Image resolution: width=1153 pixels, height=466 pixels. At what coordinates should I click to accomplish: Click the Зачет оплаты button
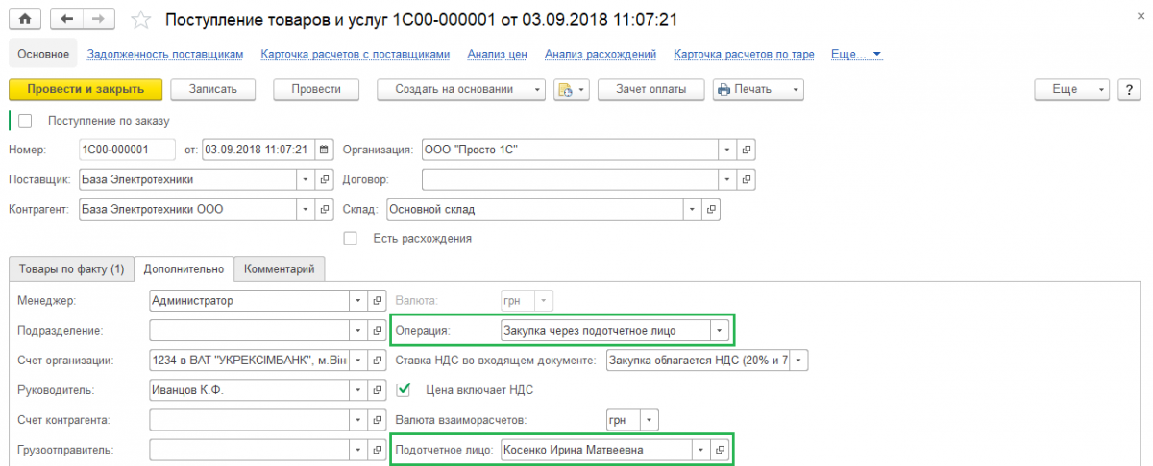(x=650, y=89)
